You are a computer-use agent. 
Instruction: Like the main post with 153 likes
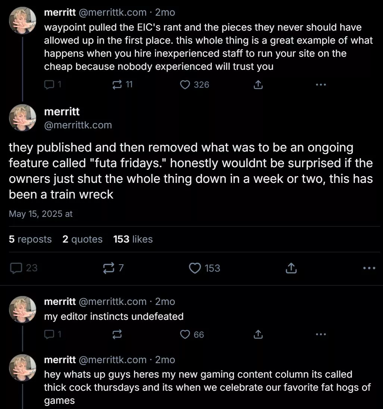click(x=195, y=268)
